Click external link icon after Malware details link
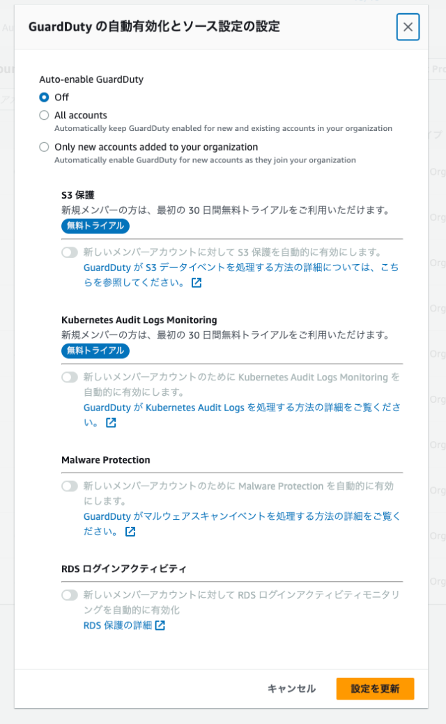 pos(130,532)
